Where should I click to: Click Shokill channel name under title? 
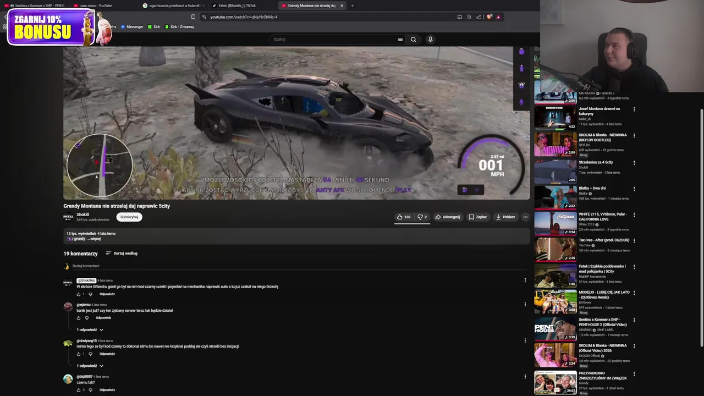pyautogui.click(x=82, y=215)
